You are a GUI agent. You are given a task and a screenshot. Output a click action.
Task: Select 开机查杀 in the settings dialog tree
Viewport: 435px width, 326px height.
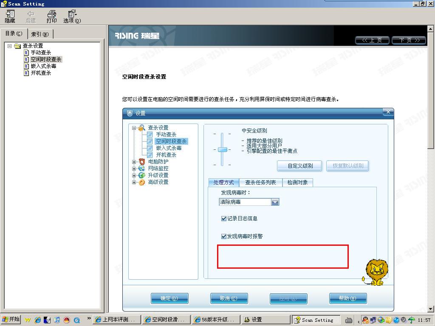click(166, 155)
